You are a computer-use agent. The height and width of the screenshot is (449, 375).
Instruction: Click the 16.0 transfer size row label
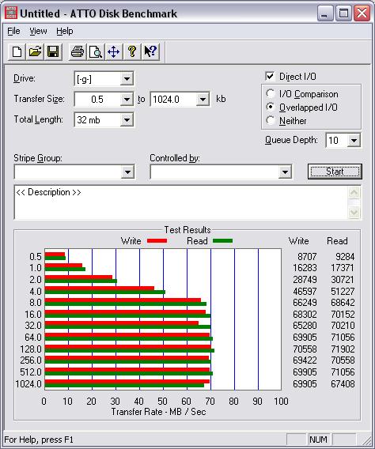33,315
